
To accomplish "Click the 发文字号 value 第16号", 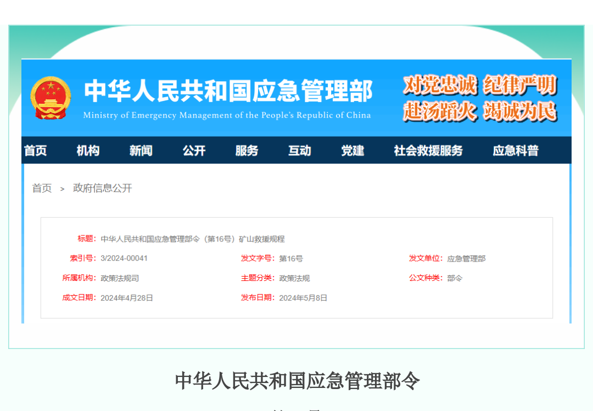I will coord(291,258).
